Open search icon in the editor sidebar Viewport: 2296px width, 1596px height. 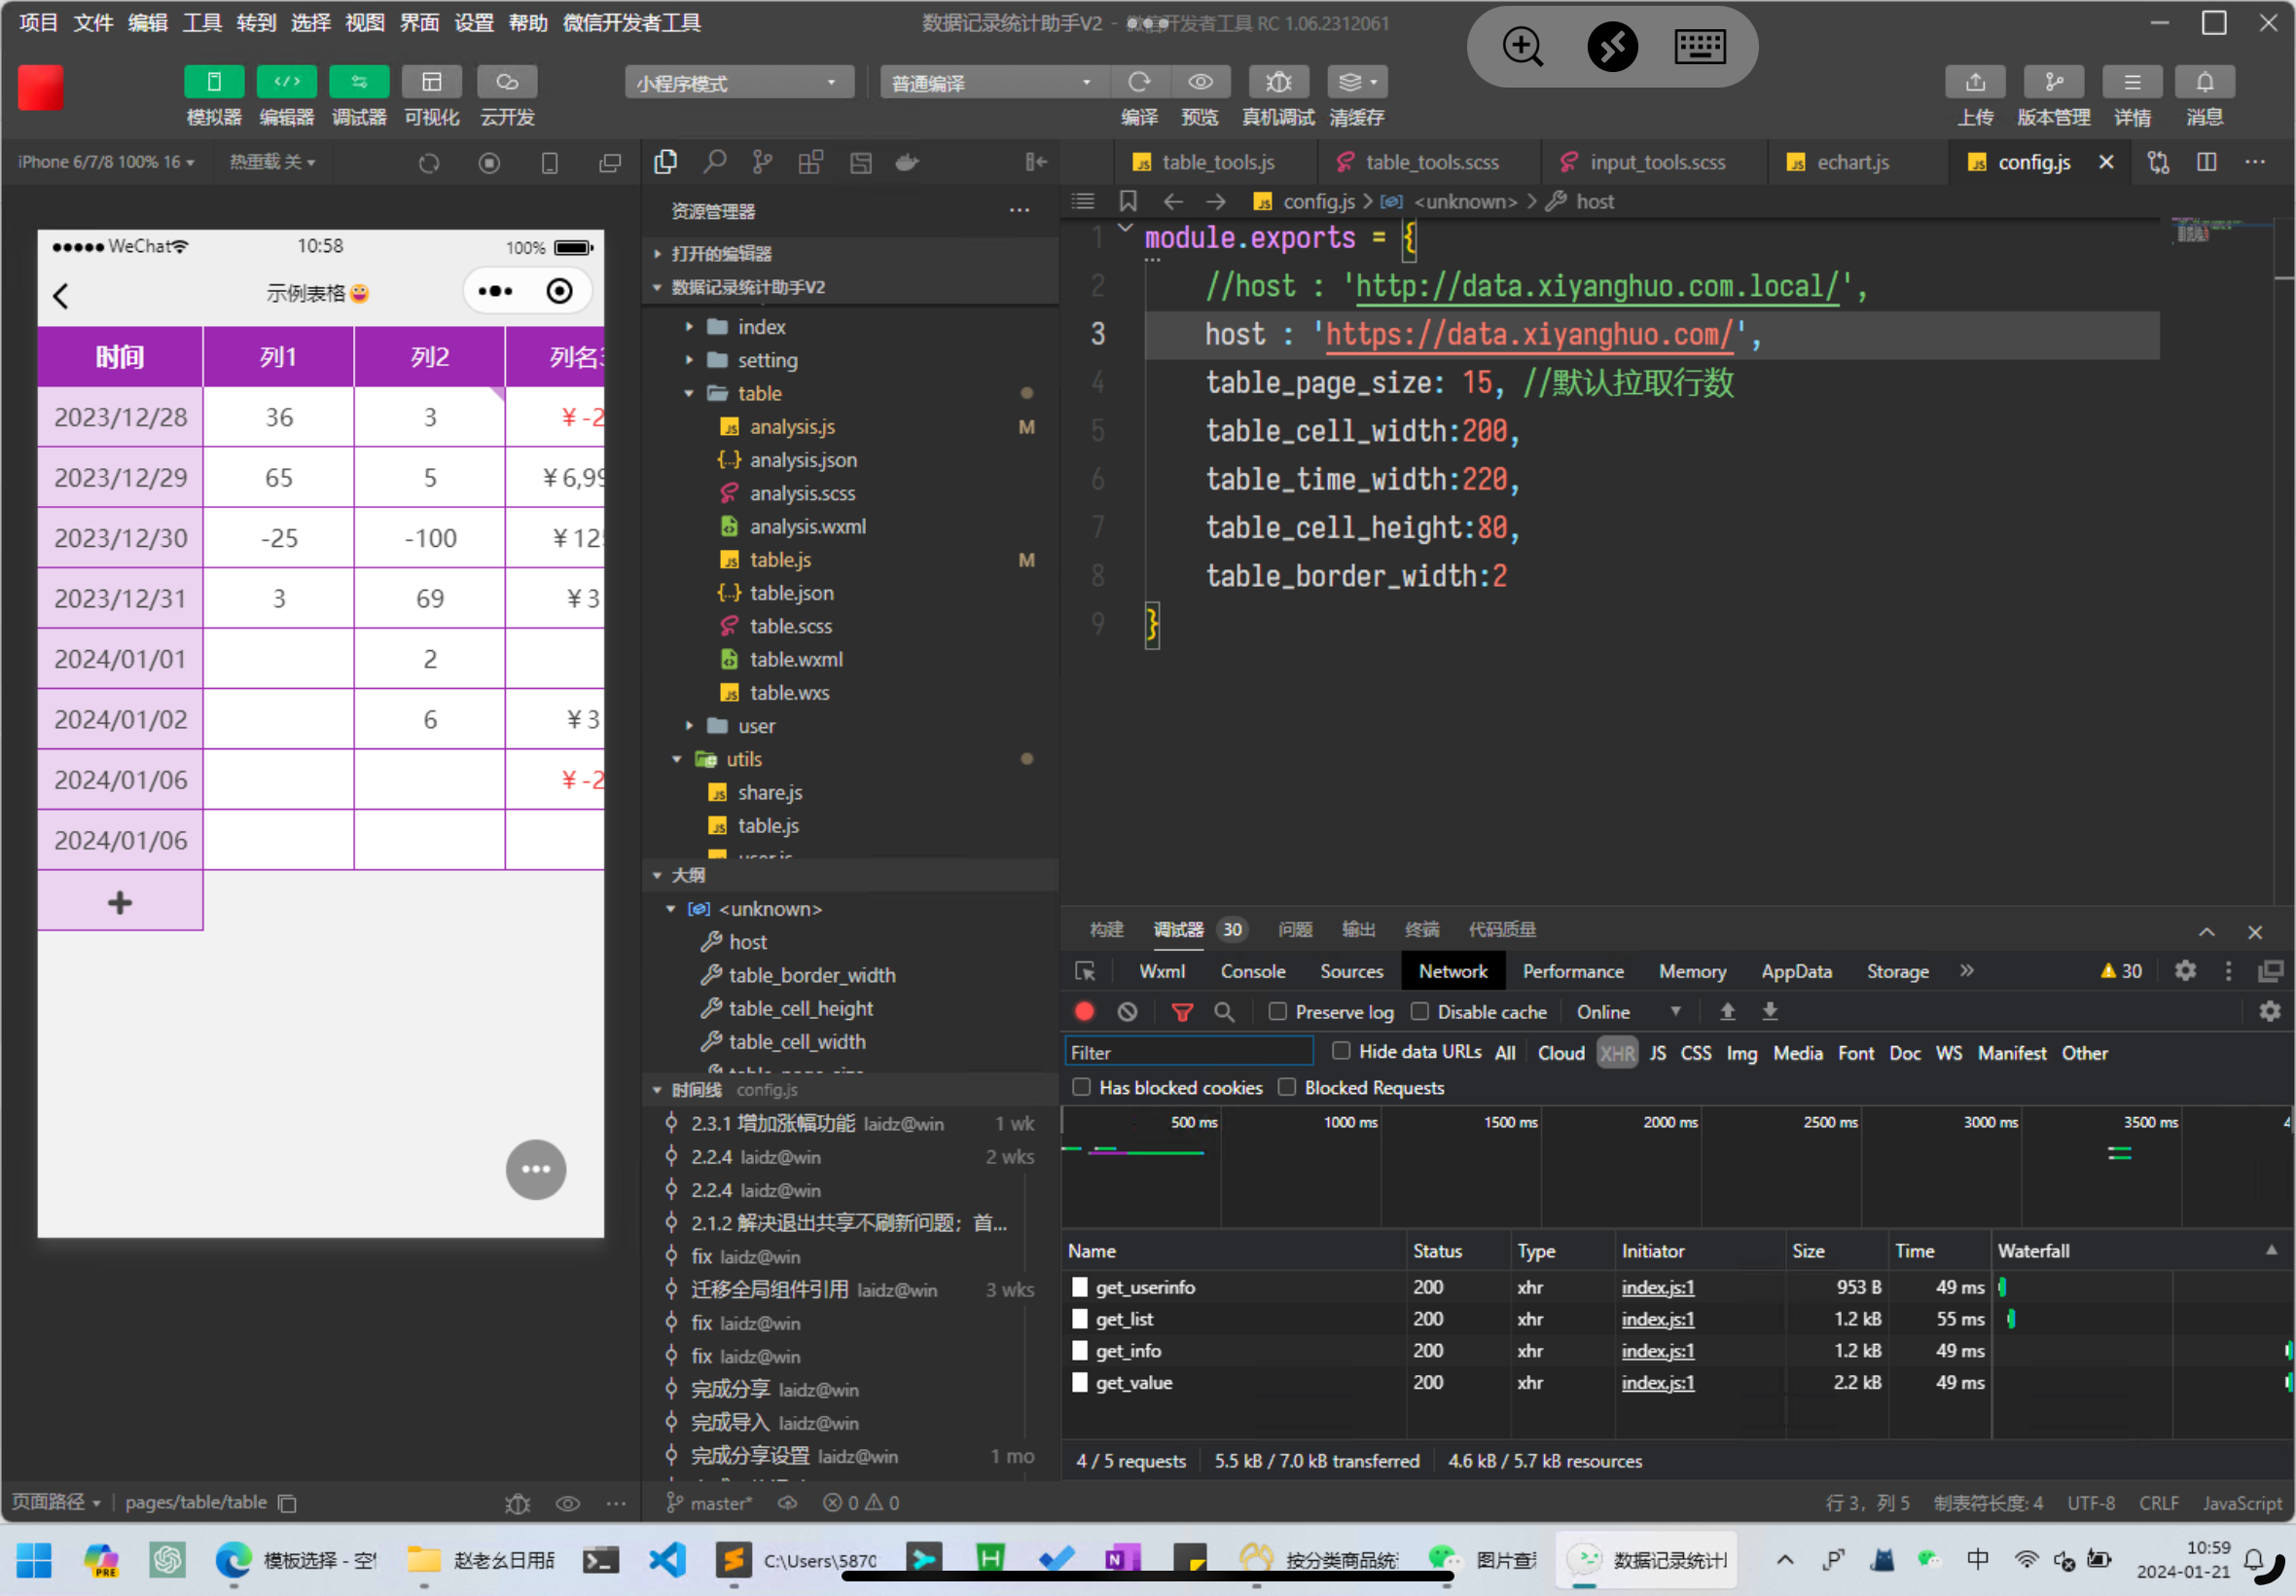(x=714, y=162)
